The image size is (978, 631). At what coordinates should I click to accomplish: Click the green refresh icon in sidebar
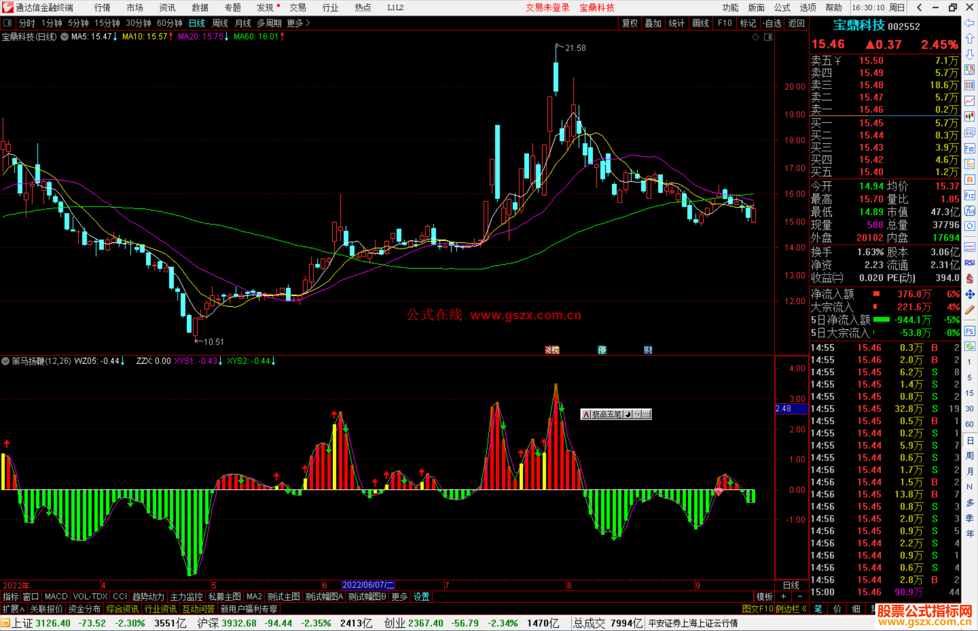click(969, 346)
